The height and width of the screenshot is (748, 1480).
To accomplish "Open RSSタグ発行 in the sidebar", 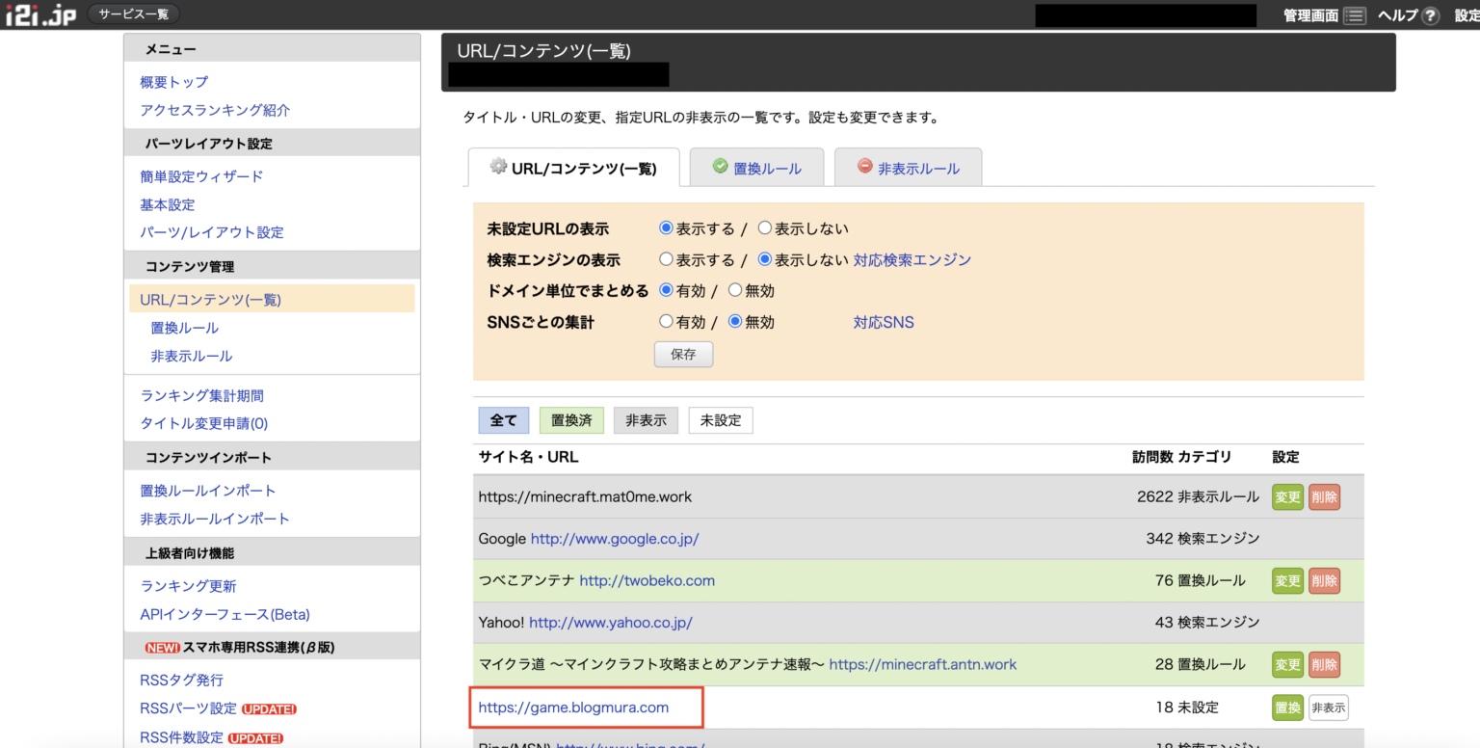I will pyautogui.click(x=181, y=680).
